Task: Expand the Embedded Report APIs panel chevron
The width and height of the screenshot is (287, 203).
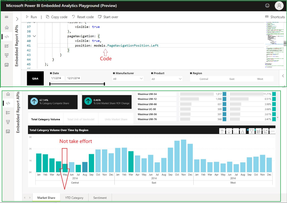Action: pyautogui.click(x=17, y=19)
